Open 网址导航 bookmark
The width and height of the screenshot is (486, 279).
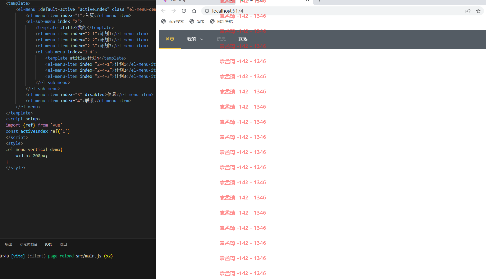(x=221, y=21)
